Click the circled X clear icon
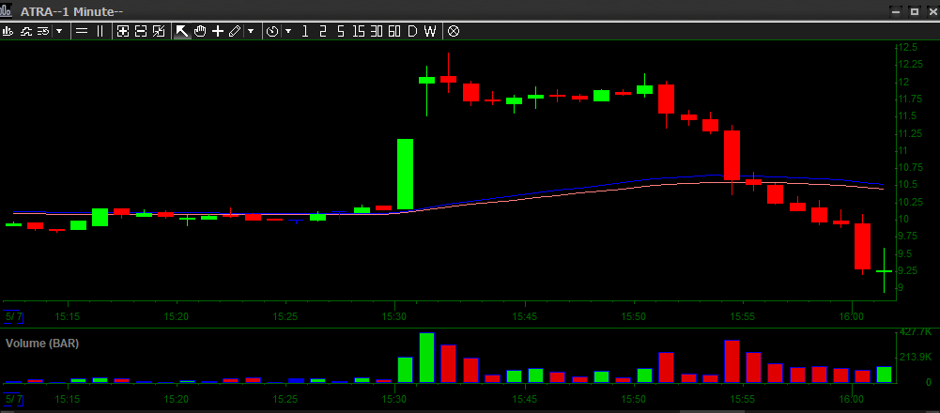This screenshot has width=940, height=413. click(x=454, y=31)
